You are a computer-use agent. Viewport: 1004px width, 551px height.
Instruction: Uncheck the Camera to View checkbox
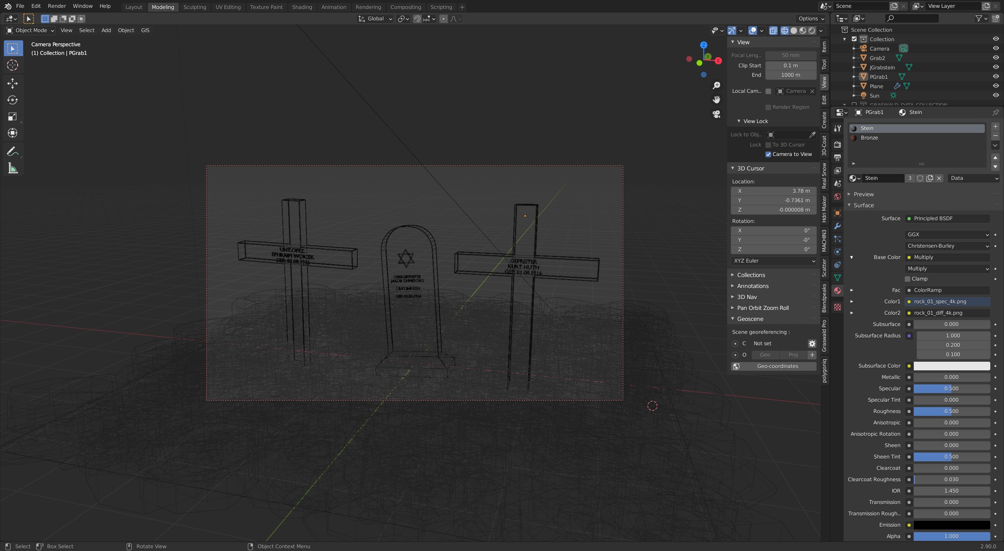pyautogui.click(x=768, y=154)
